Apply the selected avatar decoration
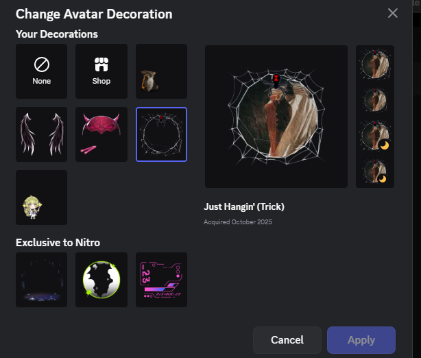Image resolution: width=421 pixels, height=358 pixels. 361,339
